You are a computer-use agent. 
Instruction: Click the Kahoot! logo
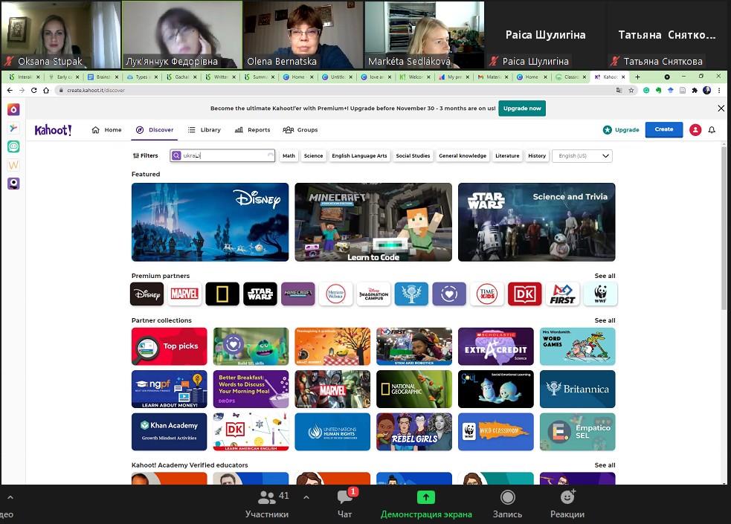[53, 130]
